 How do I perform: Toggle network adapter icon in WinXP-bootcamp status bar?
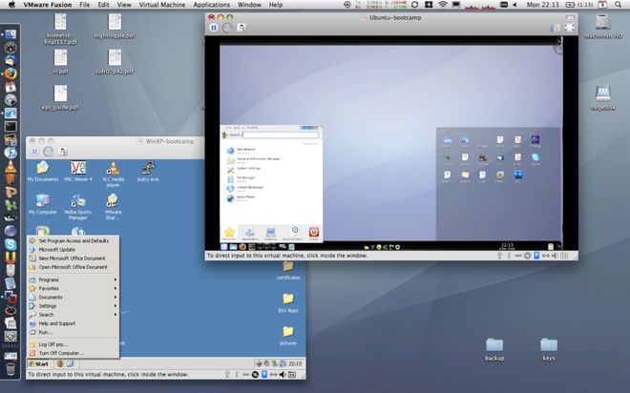coord(273,375)
